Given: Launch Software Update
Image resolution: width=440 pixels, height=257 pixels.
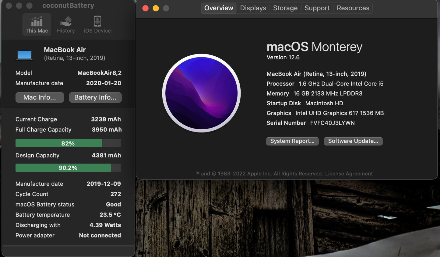Looking at the screenshot, I should [353, 141].
